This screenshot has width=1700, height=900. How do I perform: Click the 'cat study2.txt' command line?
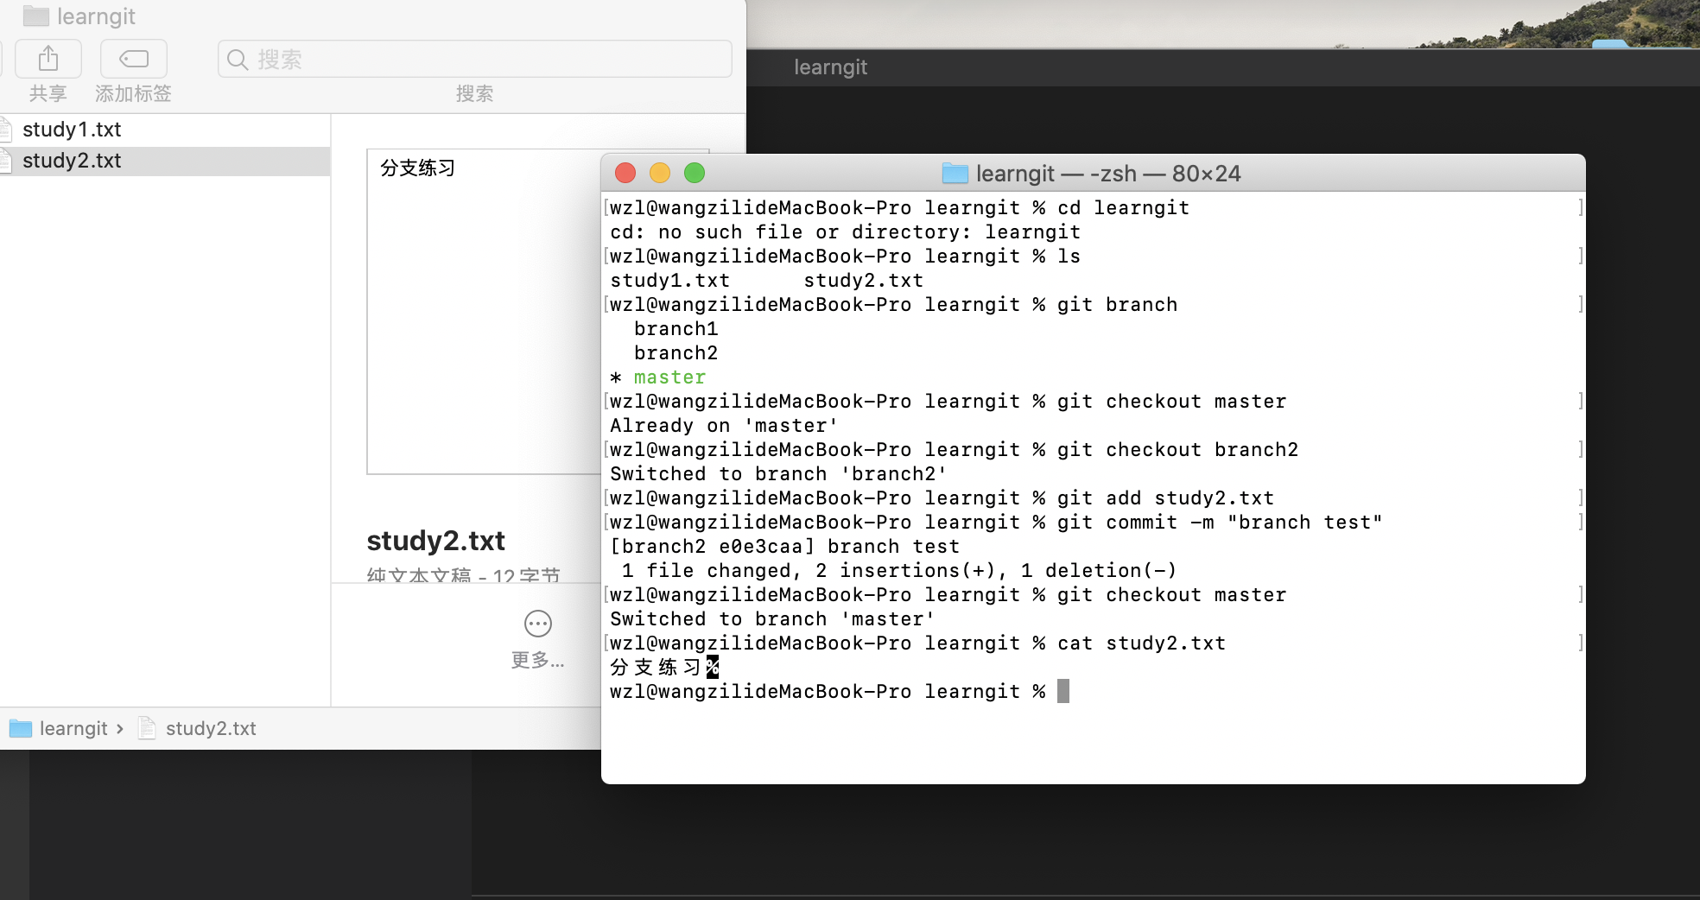tap(917, 643)
